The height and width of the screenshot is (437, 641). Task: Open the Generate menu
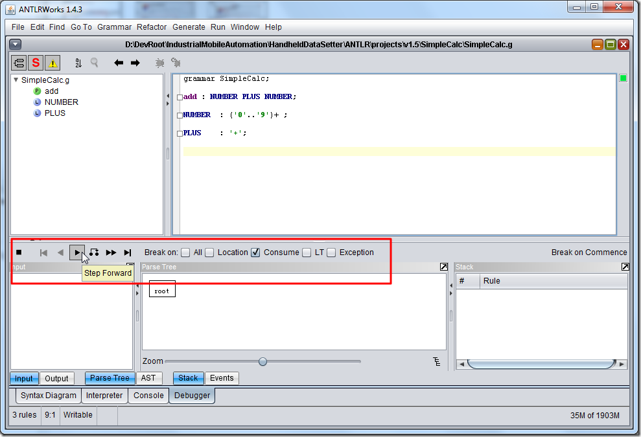click(189, 27)
